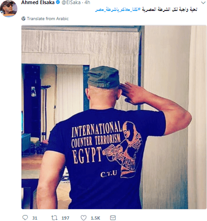Click the retweet count 197

click(65, 218)
